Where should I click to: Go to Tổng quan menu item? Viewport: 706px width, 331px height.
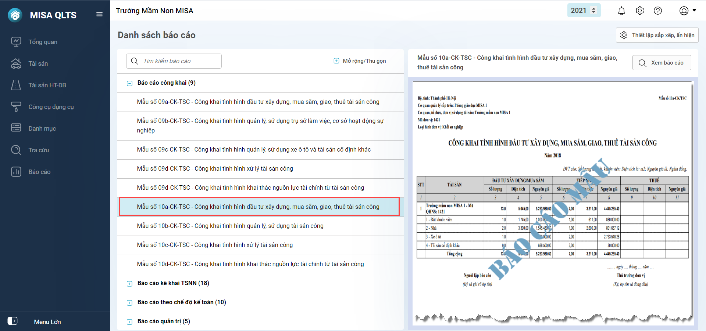[x=43, y=42]
